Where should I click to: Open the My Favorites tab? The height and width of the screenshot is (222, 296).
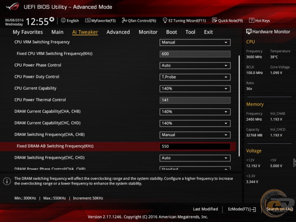(28, 32)
